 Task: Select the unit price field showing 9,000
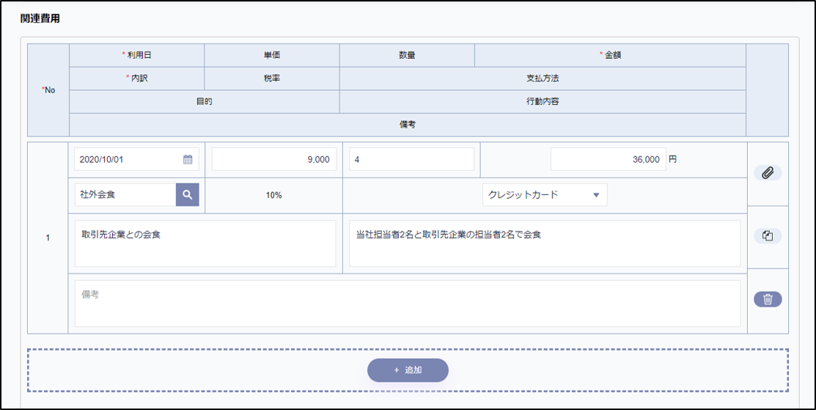pyautogui.click(x=273, y=159)
